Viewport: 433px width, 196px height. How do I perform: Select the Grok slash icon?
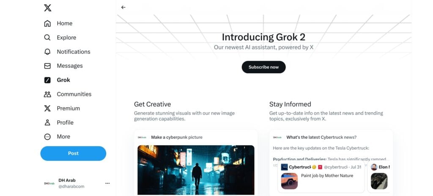pos(47,80)
